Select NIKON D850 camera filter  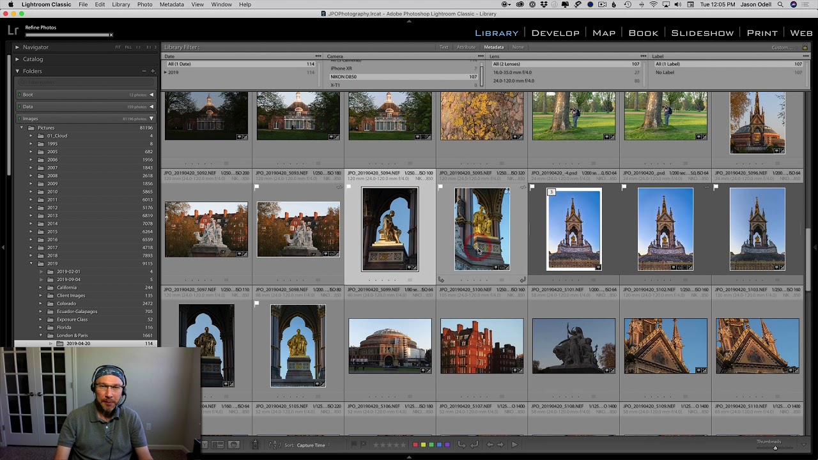pyautogui.click(x=403, y=77)
